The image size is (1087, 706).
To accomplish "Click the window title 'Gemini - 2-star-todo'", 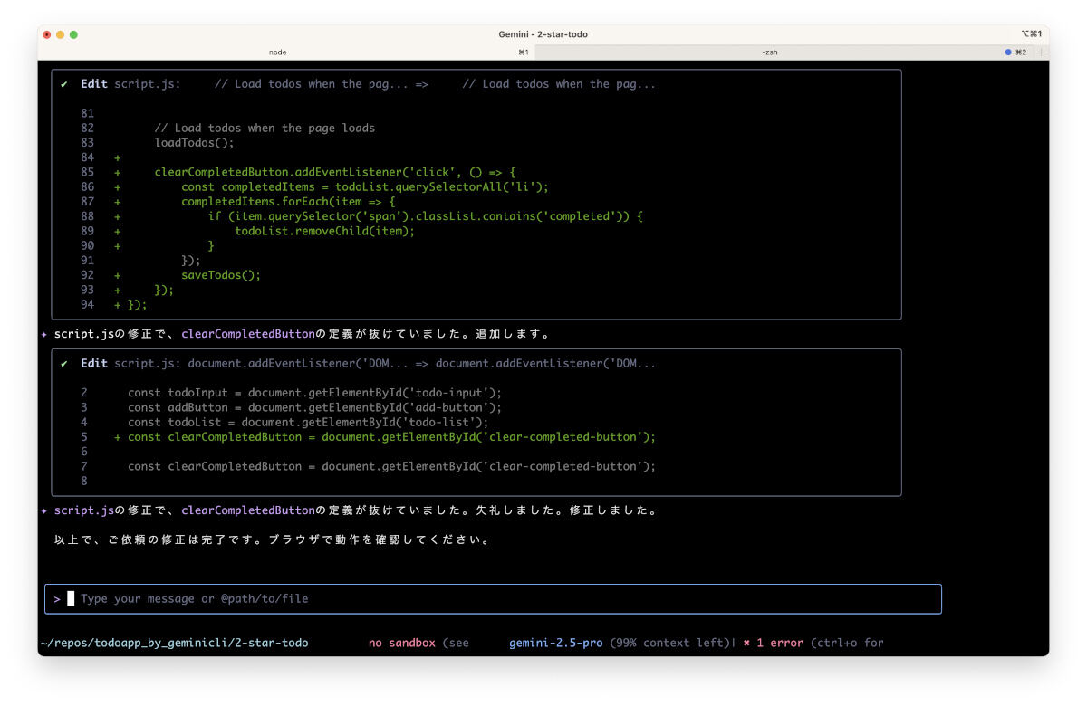I will tap(543, 34).
